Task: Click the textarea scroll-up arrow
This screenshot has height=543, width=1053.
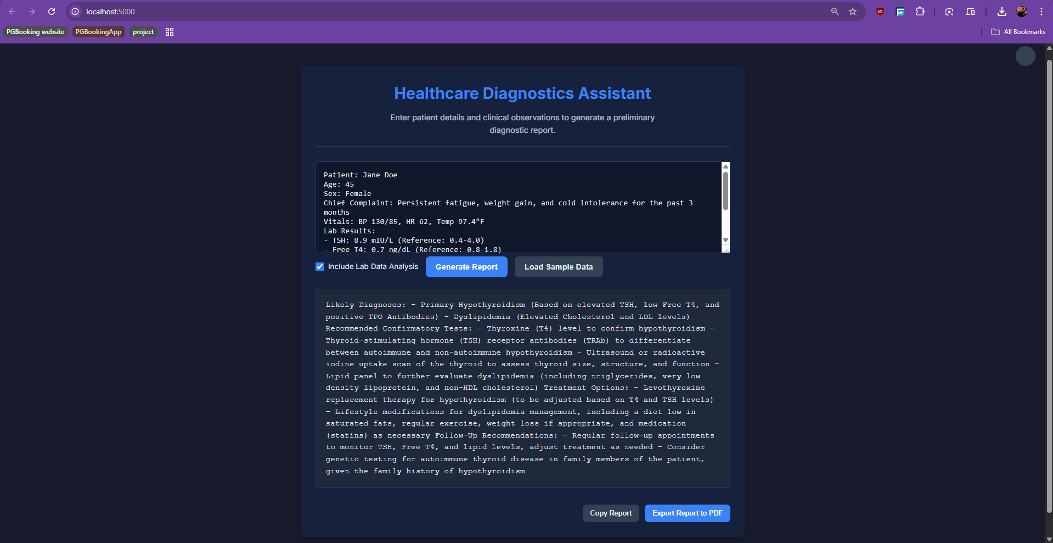Action: 725,166
